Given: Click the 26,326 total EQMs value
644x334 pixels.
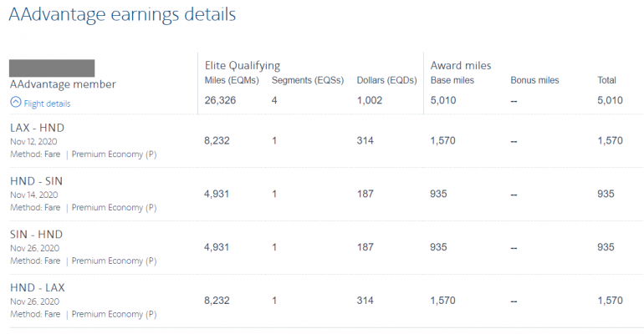Looking at the screenshot, I should click(221, 101).
